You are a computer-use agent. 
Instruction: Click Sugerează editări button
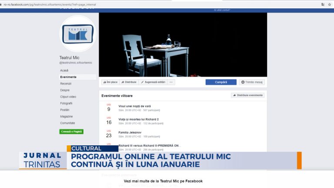(153, 82)
